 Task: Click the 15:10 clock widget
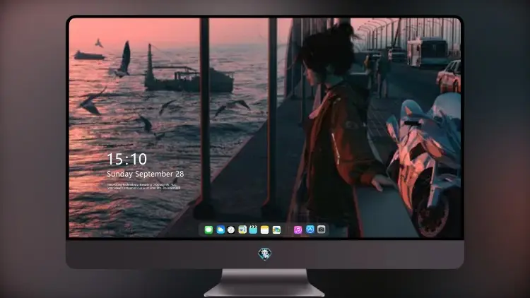(x=127, y=159)
